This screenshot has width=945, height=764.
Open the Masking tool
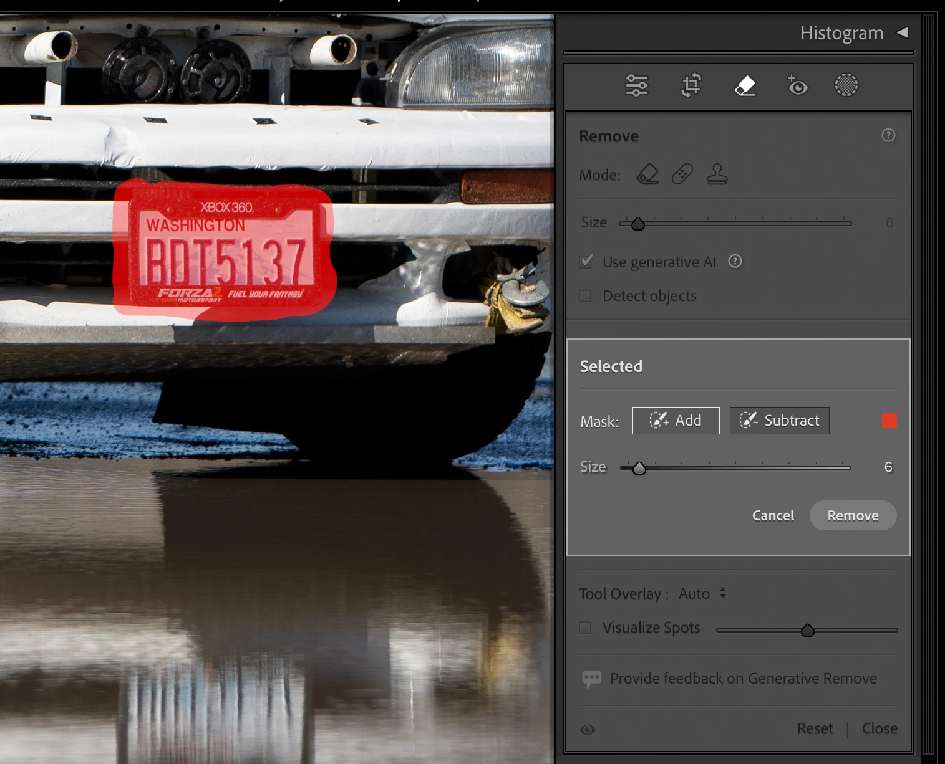click(x=846, y=85)
